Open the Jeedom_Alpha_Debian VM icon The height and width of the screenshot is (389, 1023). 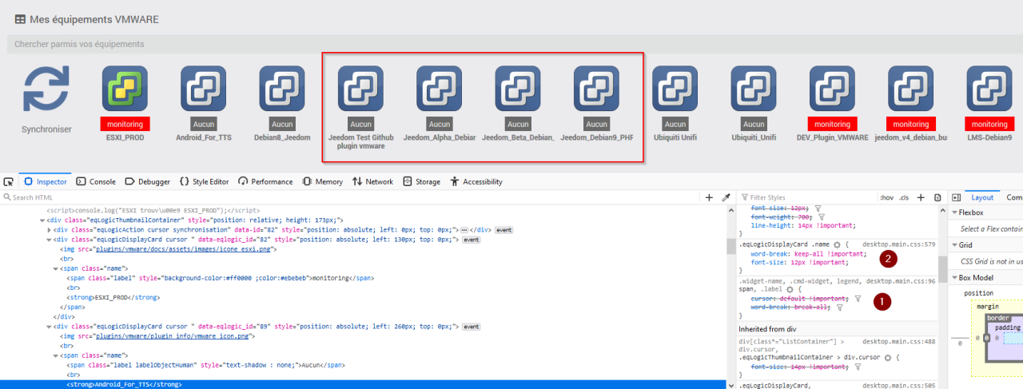pyautogui.click(x=439, y=88)
